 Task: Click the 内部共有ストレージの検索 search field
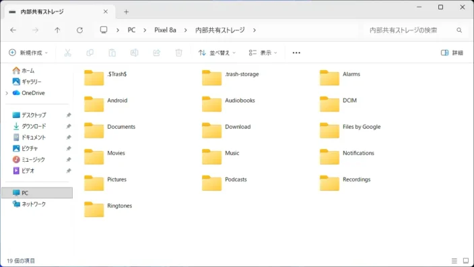point(415,30)
